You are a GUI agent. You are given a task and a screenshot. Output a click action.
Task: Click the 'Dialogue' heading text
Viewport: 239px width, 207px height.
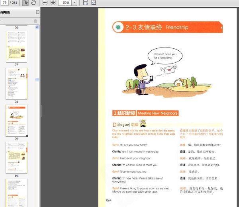121,125
